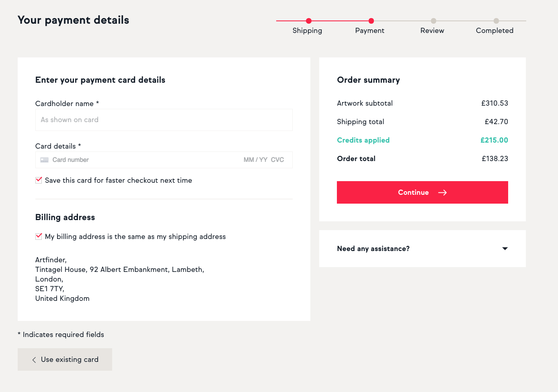This screenshot has width=558, height=392.
Task: Uncheck Save this card for faster checkout
Action: [x=39, y=180]
